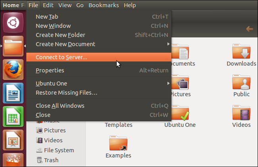Open LibreOffice Calc spreadsheet icon
This screenshot has height=167, width=258.
coord(13,117)
